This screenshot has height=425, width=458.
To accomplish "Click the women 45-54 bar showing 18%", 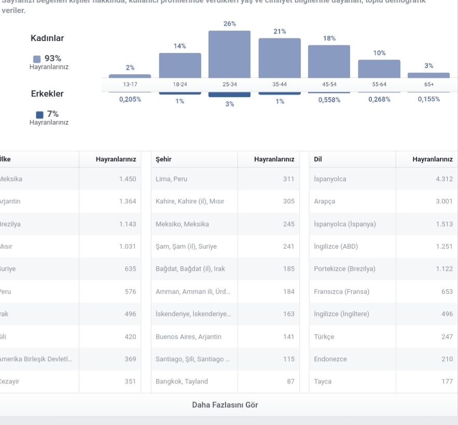I will click(x=329, y=62).
